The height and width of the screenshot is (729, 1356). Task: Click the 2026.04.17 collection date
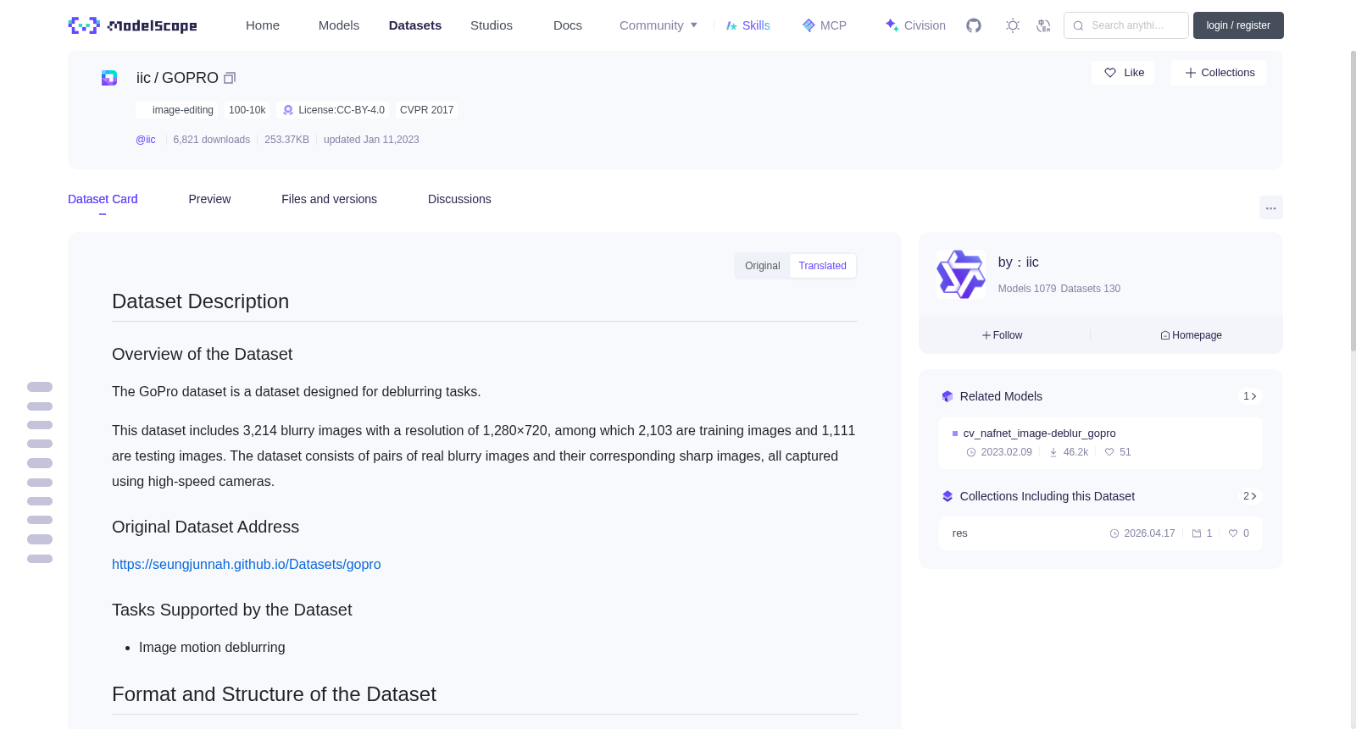[1142, 533]
